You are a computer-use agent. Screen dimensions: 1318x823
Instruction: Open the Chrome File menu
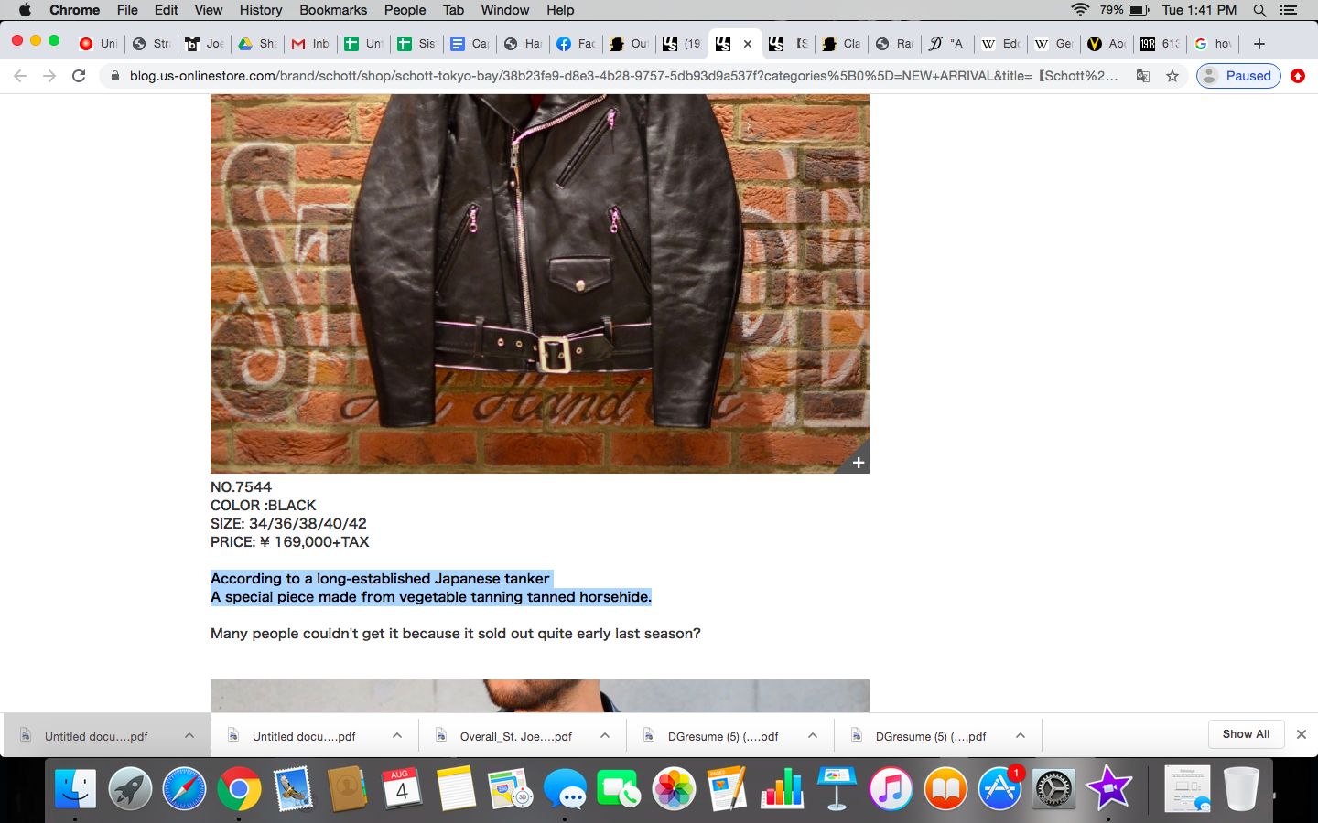coord(127,10)
